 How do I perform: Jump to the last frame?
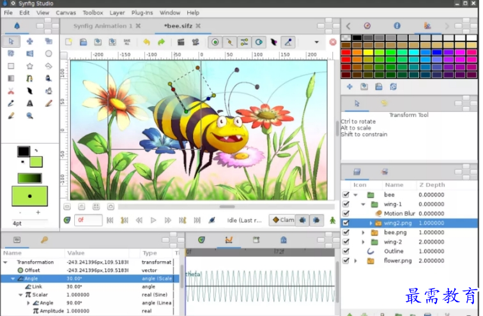click(197, 220)
